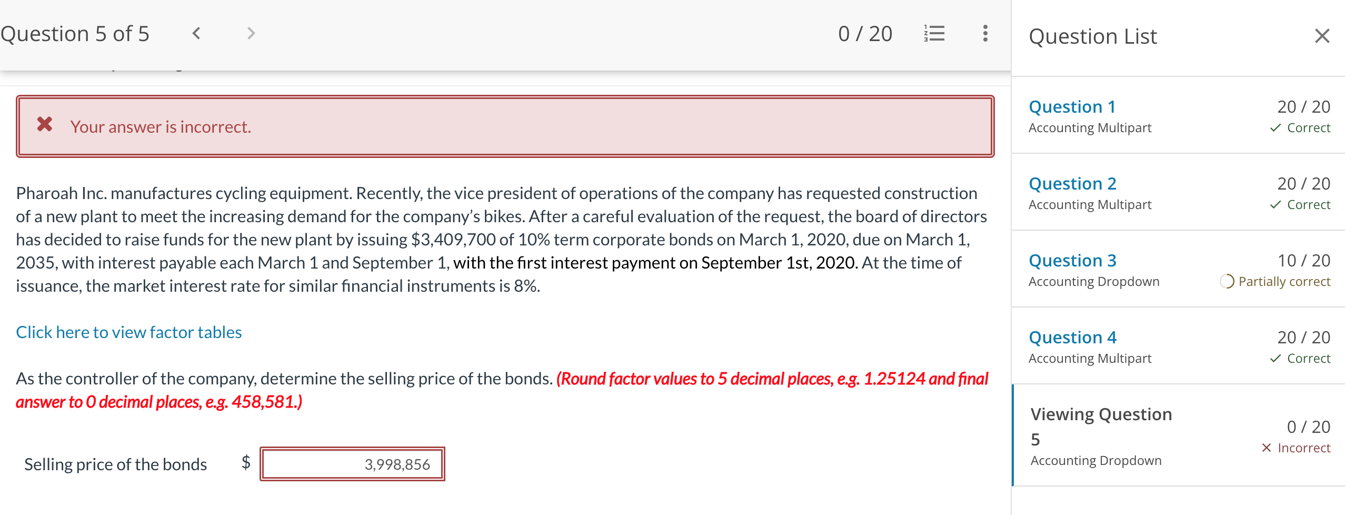
Task: Click the selling price input field
Action: click(x=352, y=464)
